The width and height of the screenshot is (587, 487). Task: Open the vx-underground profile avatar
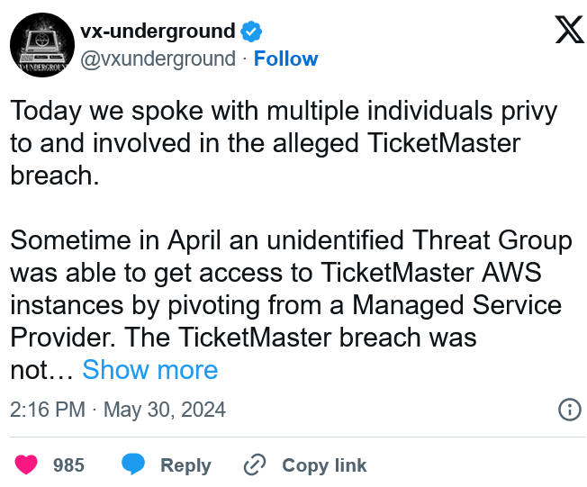click(x=42, y=45)
